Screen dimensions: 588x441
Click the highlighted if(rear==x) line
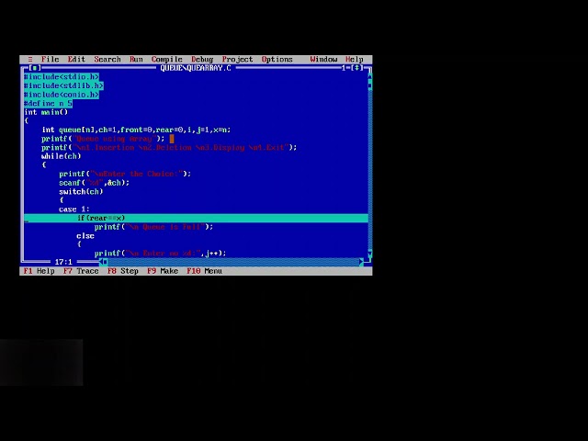point(196,218)
